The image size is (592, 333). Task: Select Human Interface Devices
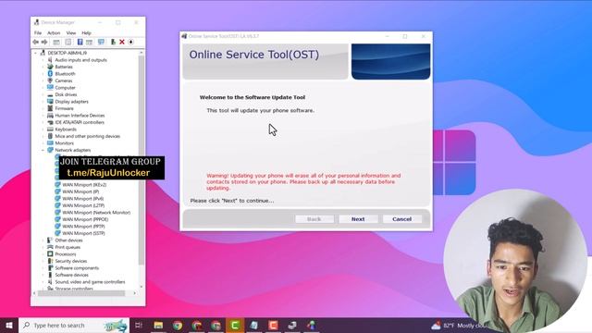click(80, 115)
